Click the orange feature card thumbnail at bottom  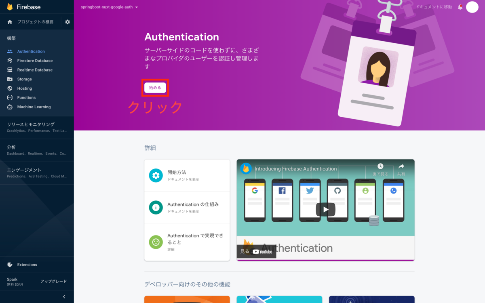[187, 299]
